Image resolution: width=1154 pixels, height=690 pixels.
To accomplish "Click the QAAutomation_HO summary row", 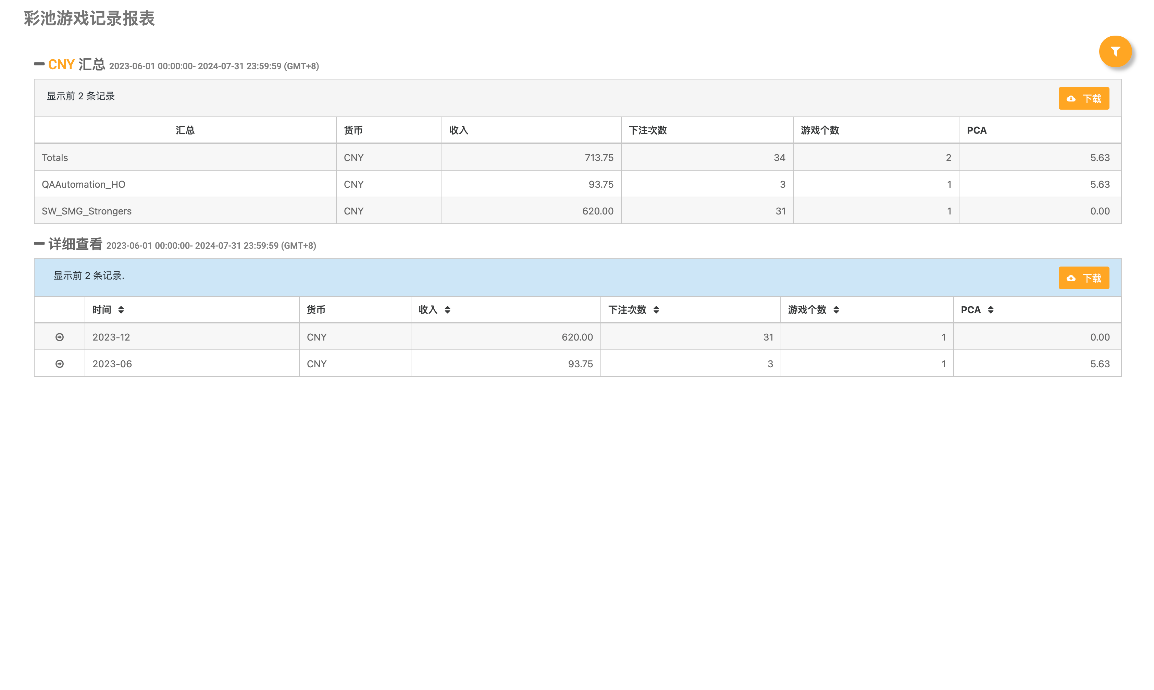I will coord(84,185).
